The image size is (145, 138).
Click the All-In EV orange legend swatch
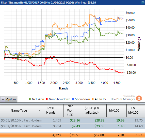point(93,99)
